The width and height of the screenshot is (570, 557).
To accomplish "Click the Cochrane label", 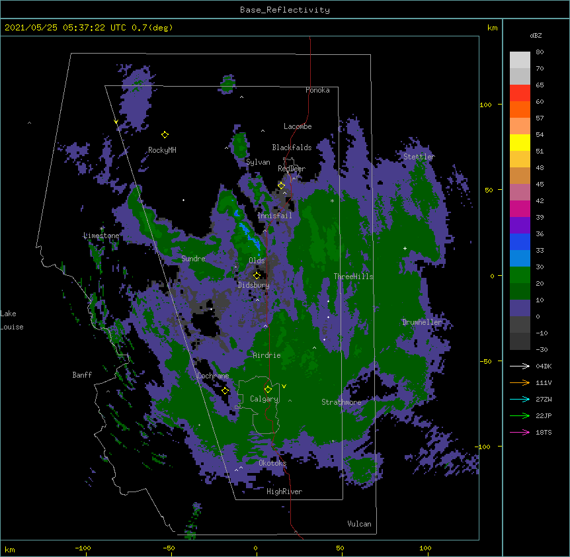I will [213, 376].
